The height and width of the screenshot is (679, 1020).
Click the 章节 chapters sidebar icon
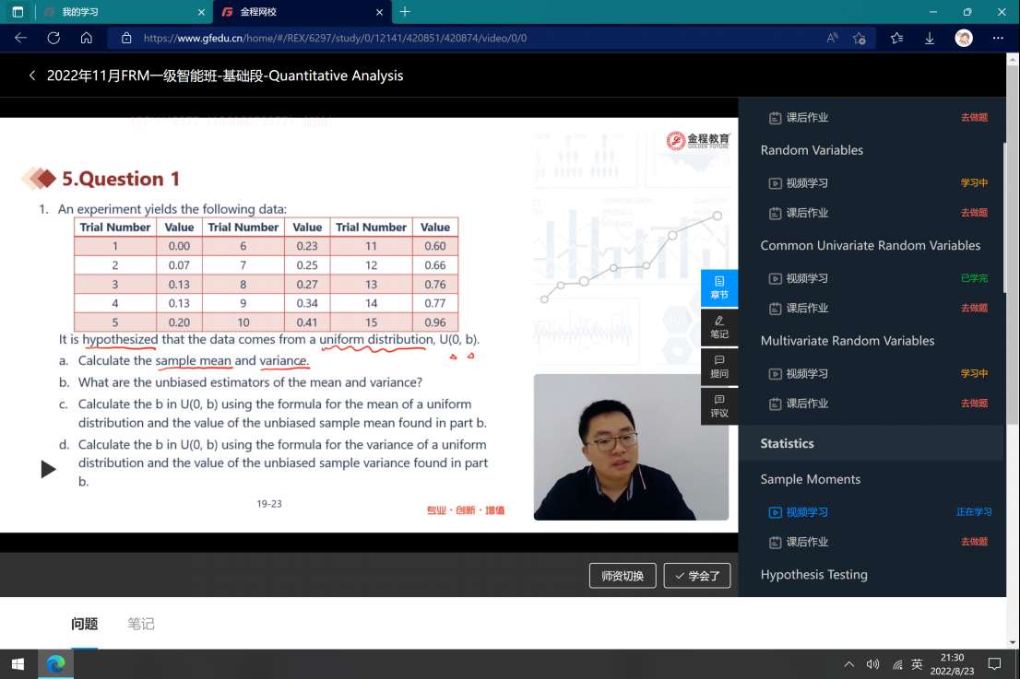click(x=719, y=287)
